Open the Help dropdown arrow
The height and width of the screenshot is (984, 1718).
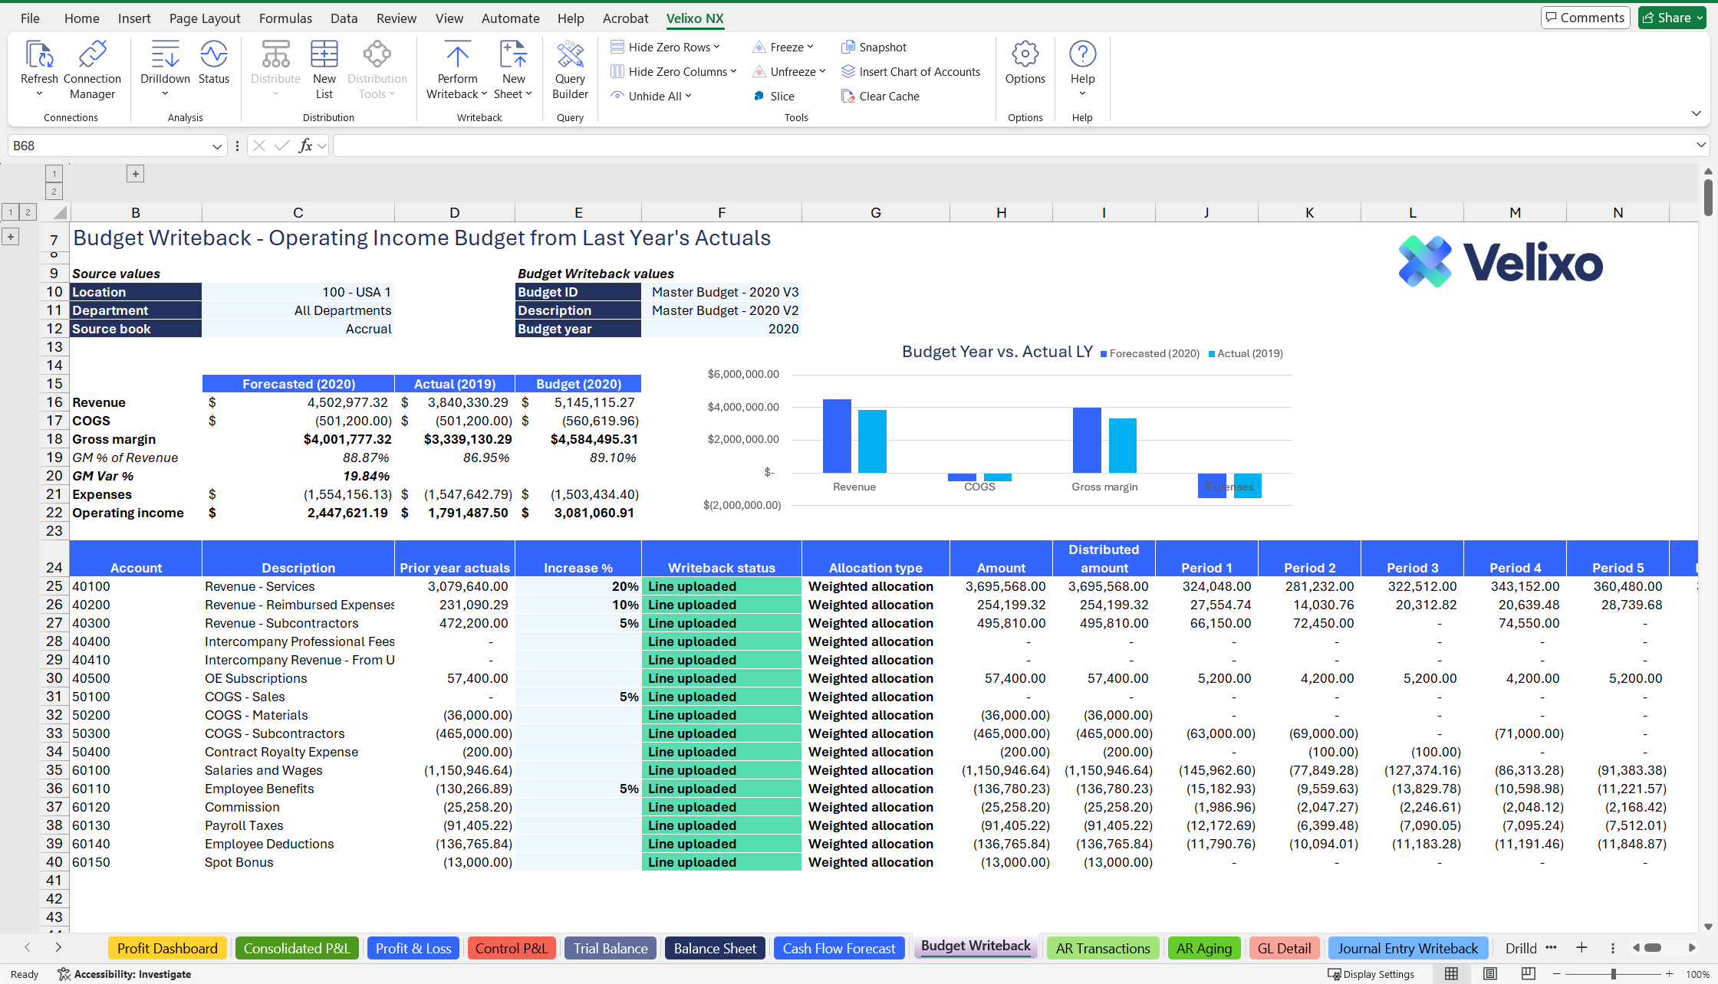[1082, 93]
